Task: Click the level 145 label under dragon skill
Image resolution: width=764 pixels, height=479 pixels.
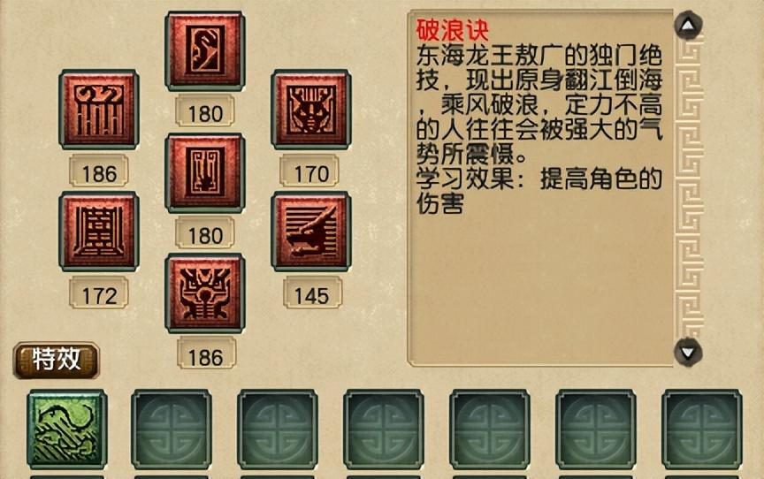Action: 312,293
